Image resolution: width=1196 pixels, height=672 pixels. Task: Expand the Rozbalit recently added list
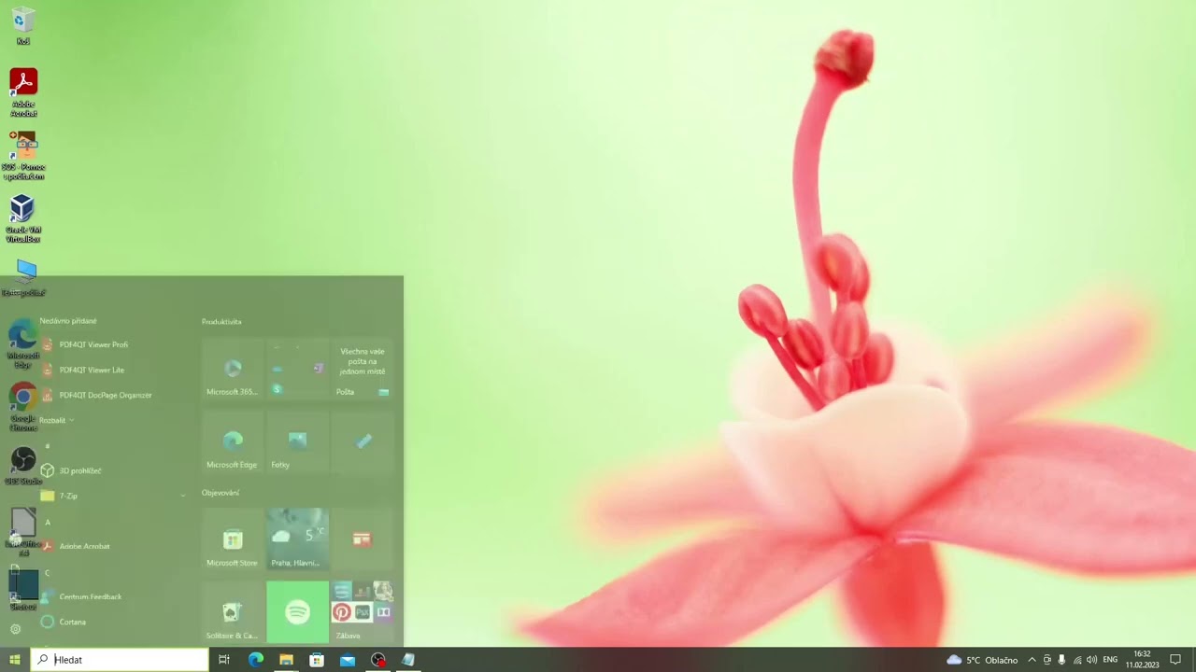(56, 420)
